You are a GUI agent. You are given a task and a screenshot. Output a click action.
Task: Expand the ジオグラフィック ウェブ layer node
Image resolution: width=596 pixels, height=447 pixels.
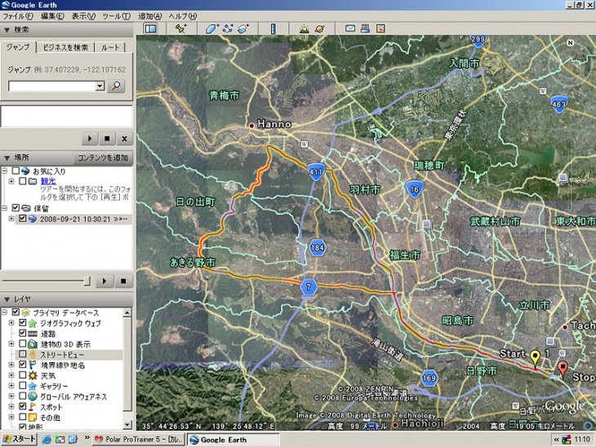click(11, 323)
